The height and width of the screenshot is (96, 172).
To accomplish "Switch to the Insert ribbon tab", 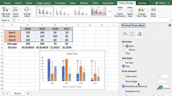I will 18,3.
